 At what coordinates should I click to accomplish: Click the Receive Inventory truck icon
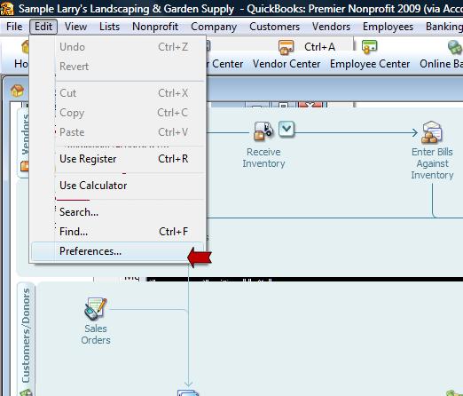(x=263, y=131)
